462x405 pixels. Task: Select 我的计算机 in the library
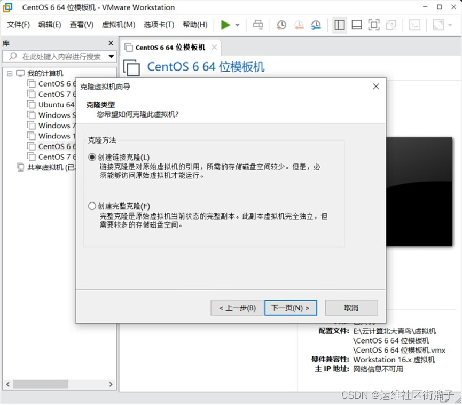45,73
